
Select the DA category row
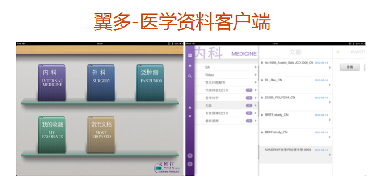point(226,67)
